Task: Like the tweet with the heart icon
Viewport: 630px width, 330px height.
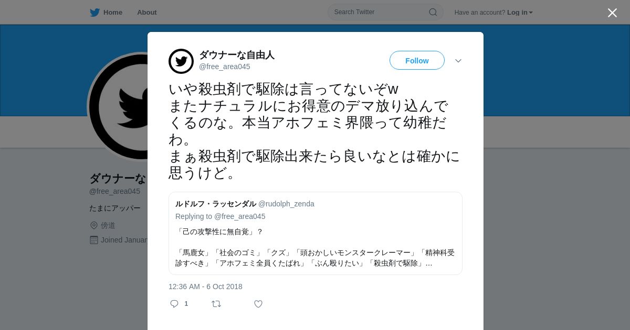Action: [x=258, y=304]
